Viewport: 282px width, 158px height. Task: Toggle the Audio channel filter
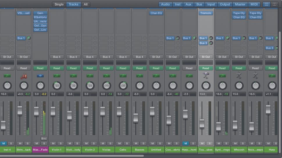[165, 4]
